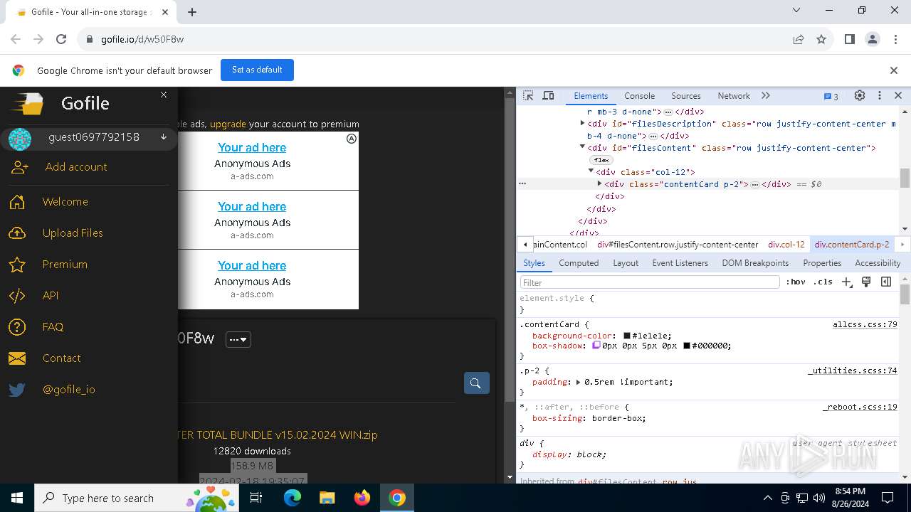911x512 pixels.
Task: Bookmark this tab star icon
Action: pos(821,39)
